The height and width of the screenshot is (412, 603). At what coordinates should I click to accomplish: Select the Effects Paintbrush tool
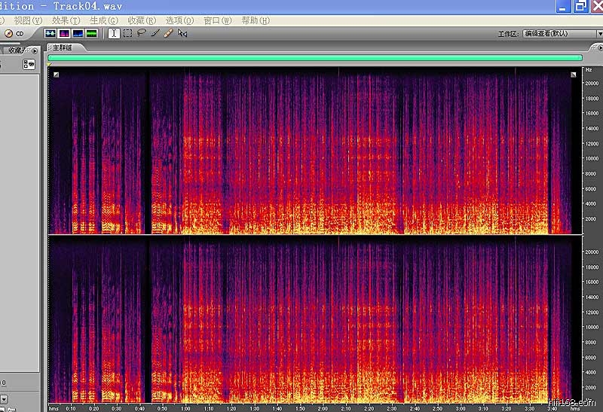(x=155, y=33)
